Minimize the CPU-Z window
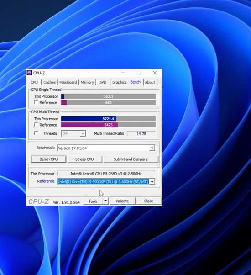Screen dimensions: 251x275 tap(123, 73)
